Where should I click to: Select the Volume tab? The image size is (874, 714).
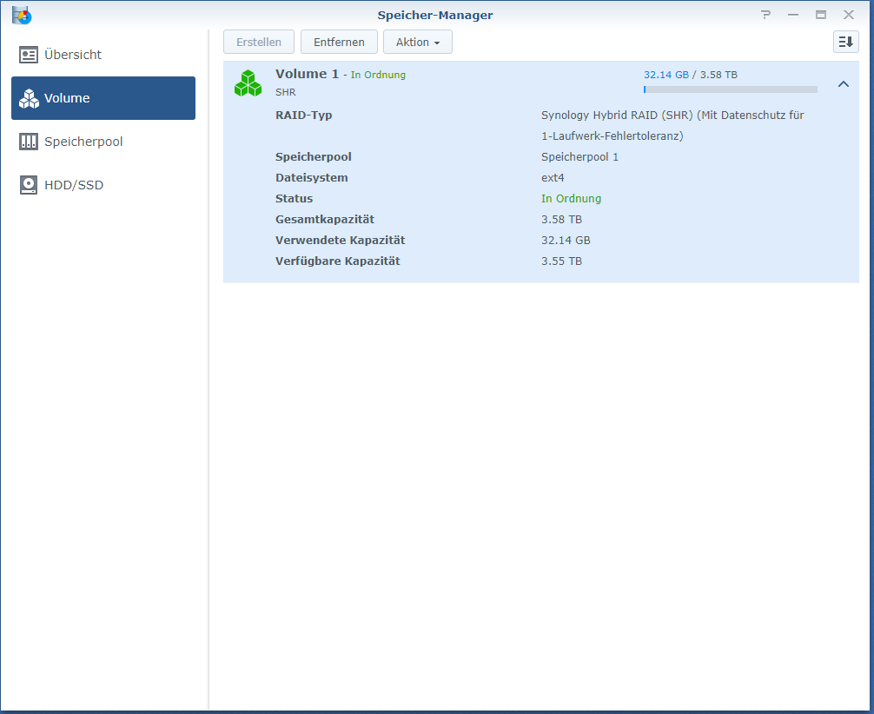103,98
